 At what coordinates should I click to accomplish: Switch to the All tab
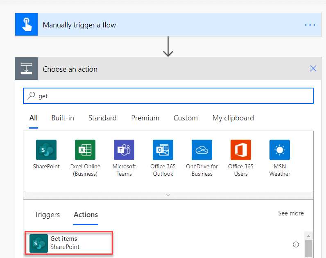coord(34,118)
